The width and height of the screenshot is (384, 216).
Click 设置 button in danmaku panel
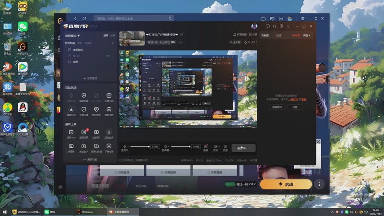(x=295, y=107)
